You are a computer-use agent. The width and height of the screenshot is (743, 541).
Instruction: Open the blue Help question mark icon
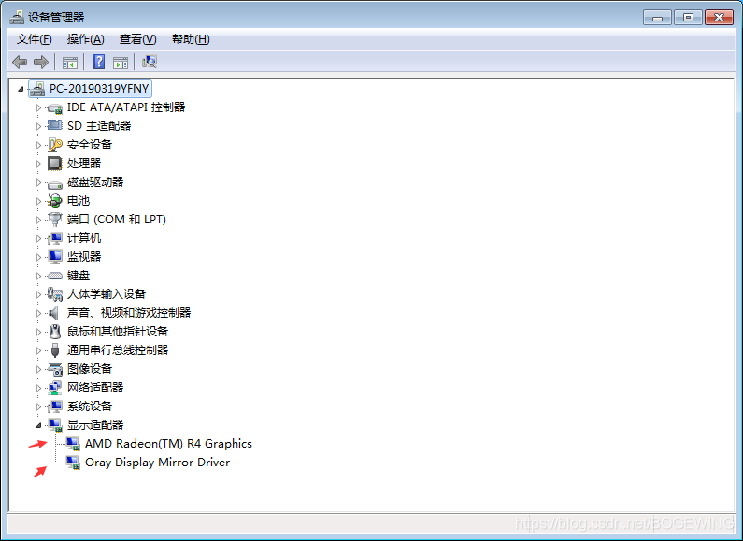98,62
